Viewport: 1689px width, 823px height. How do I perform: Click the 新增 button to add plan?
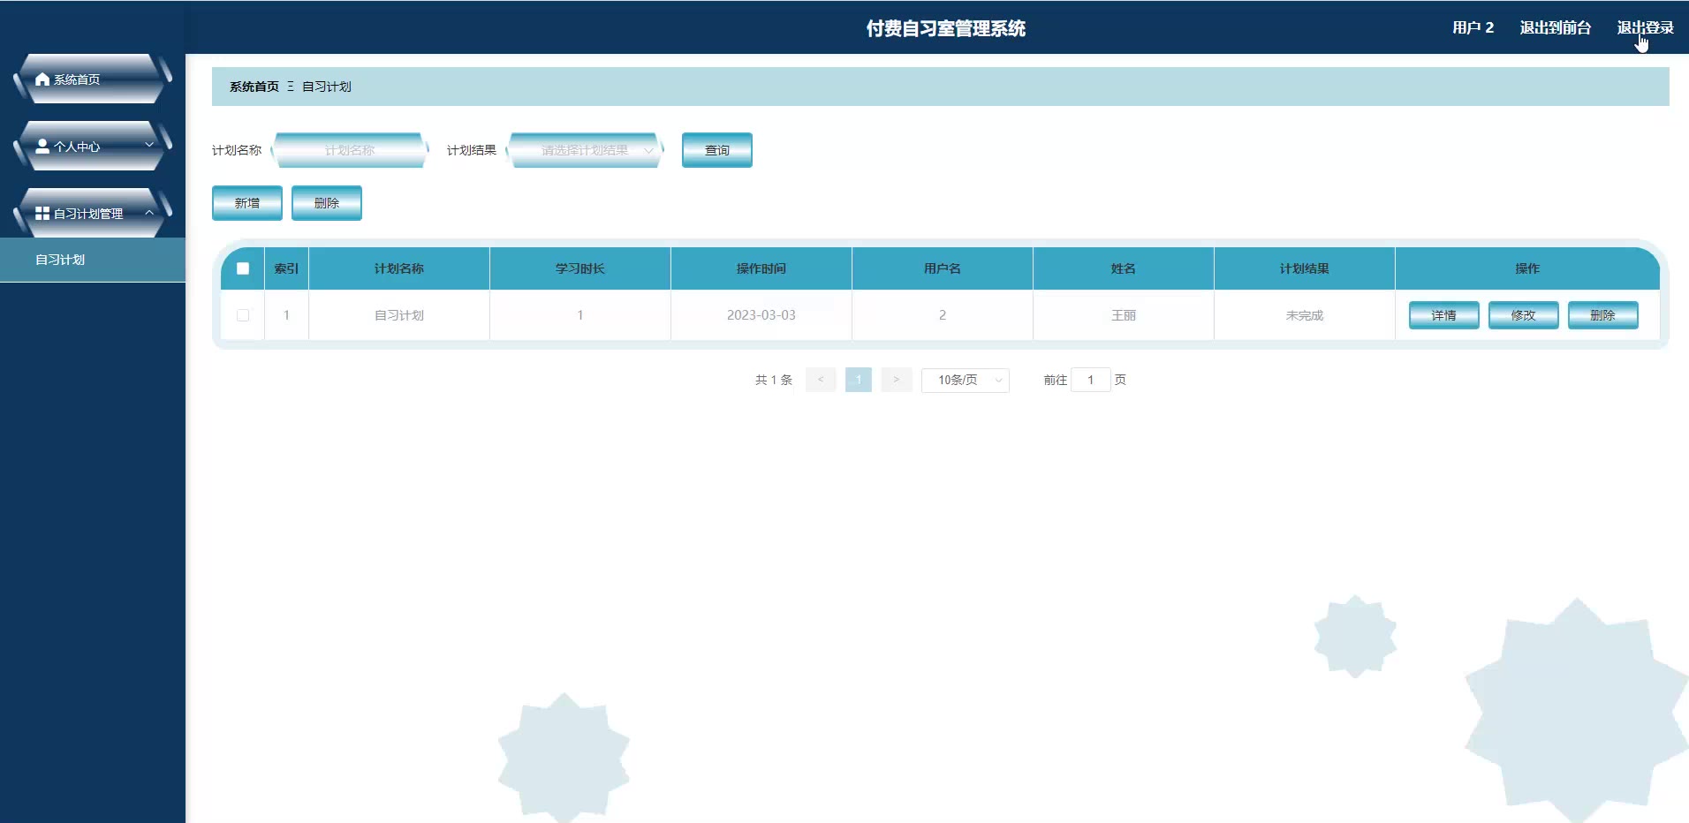click(x=247, y=203)
